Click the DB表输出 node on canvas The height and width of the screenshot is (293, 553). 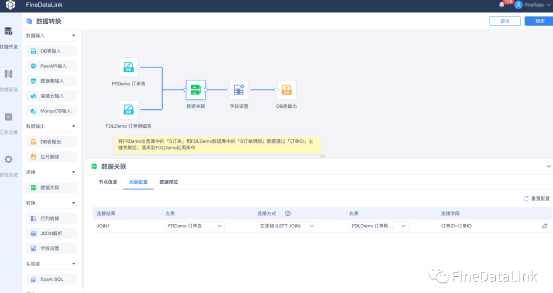tap(286, 90)
